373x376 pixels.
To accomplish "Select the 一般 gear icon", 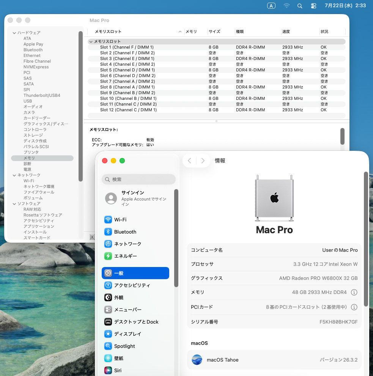I will 108,273.
